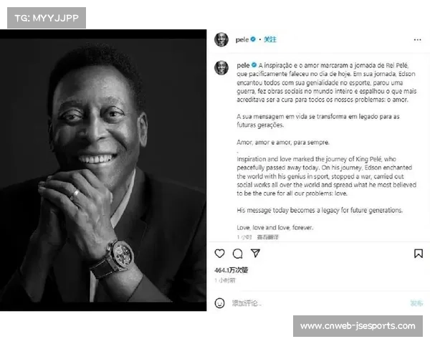The image size is (430, 344).
Task: Share the post with the paper plane icon
Action: (255, 254)
